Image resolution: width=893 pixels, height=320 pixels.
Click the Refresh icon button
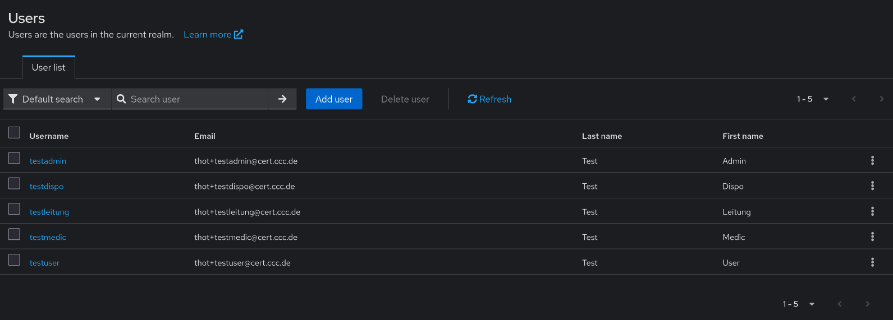[472, 99]
